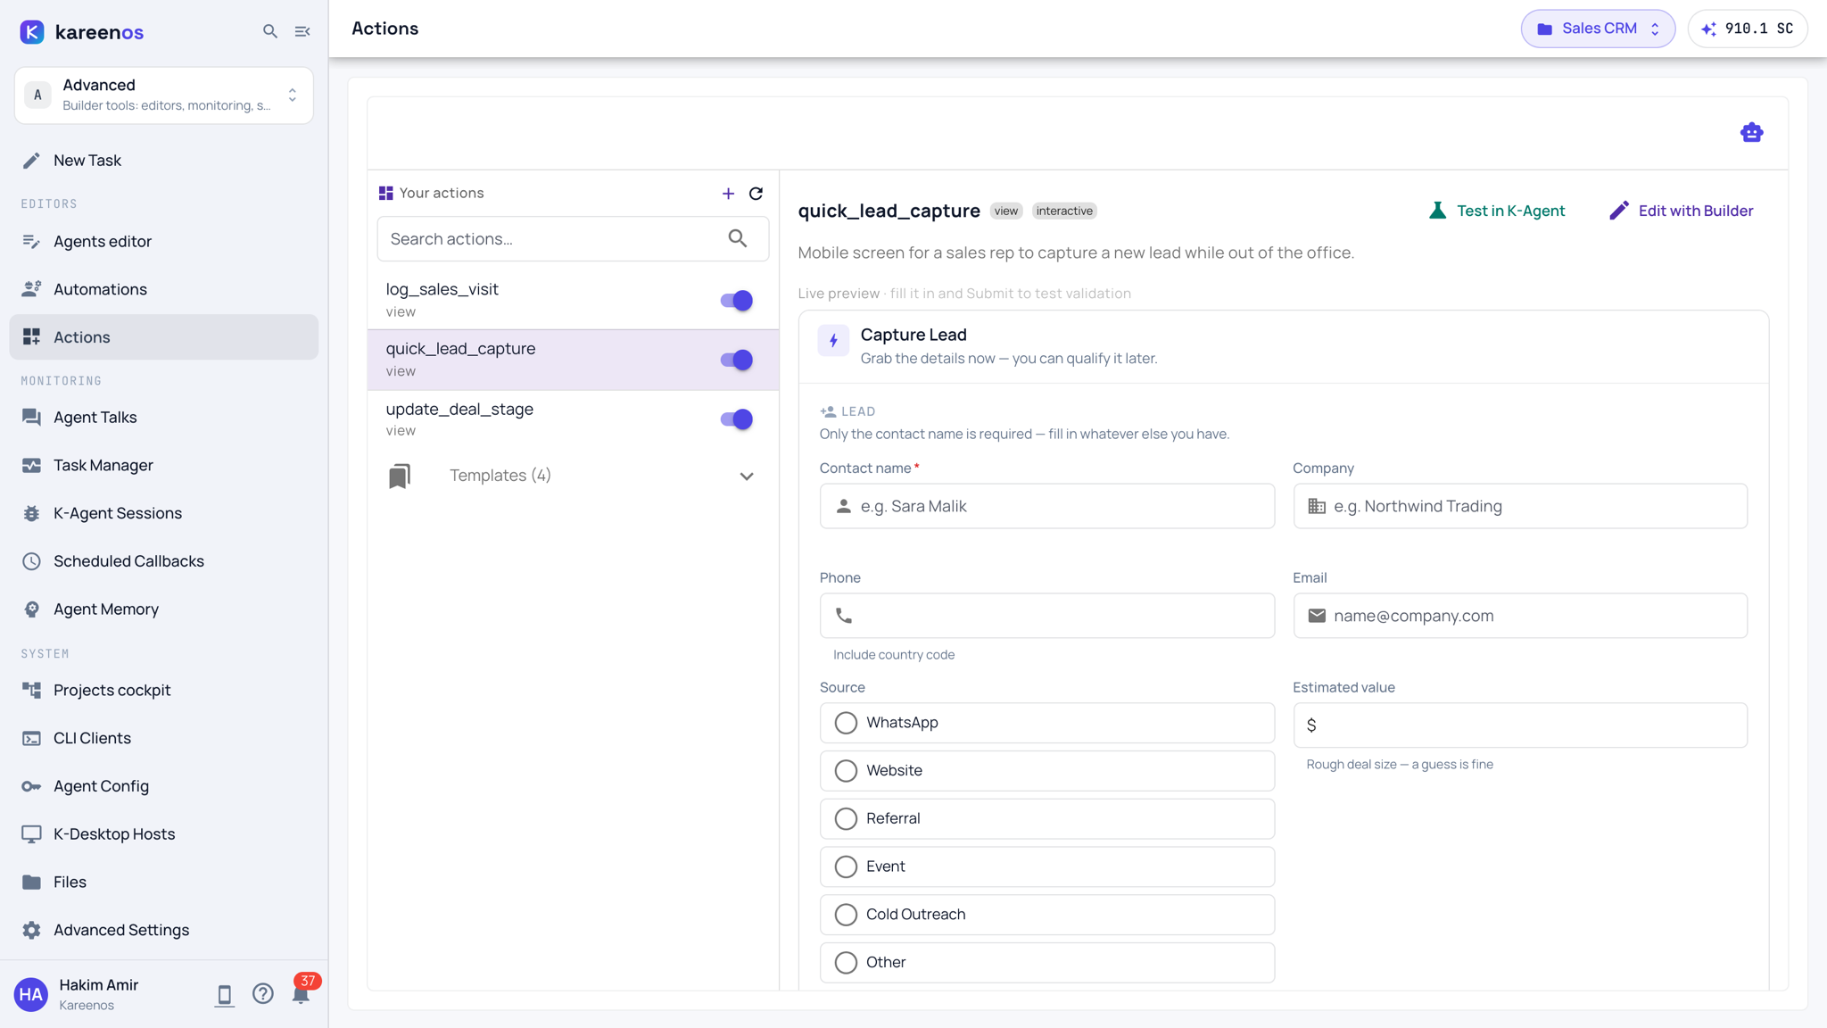Click Edit with Builder

click(1681, 211)
